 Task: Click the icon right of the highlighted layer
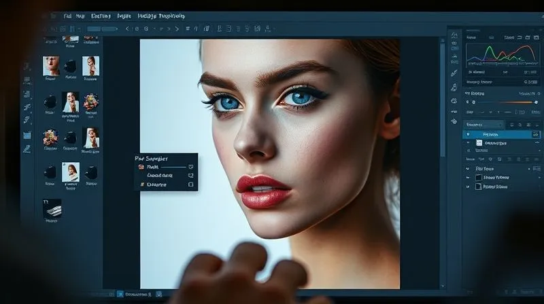click(x=536, y=134)
